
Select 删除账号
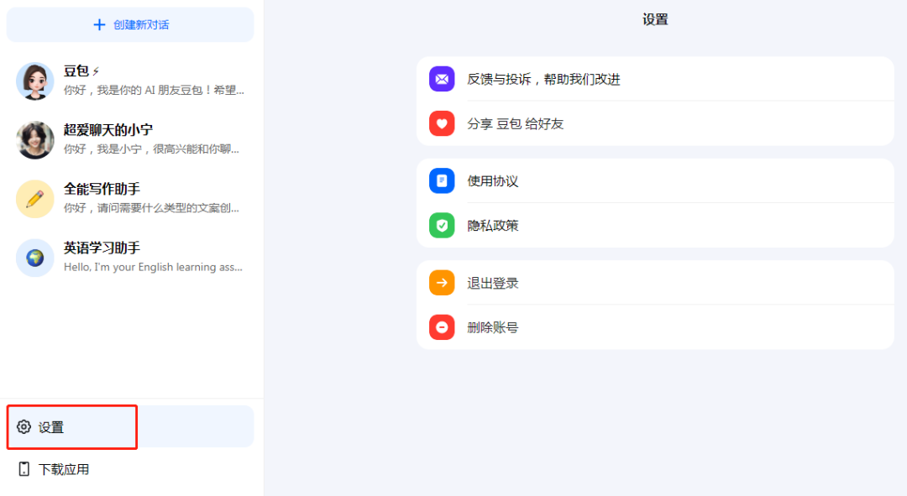click(x=655, y=327)
